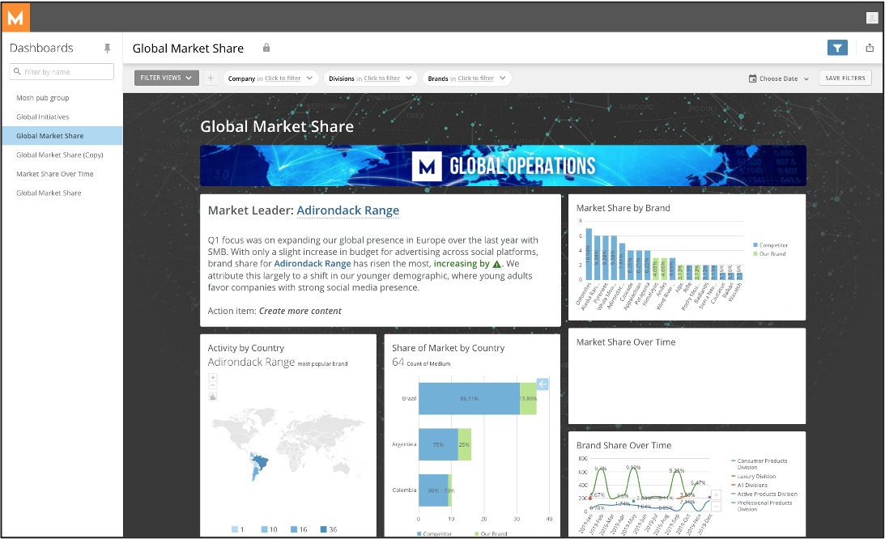Click SAVE FILTERS button
885x539 pixels.
[x=845, y=78]
